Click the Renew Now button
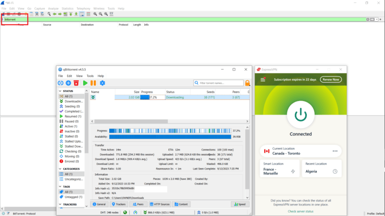The image size is (385, 216). (331, 79)
